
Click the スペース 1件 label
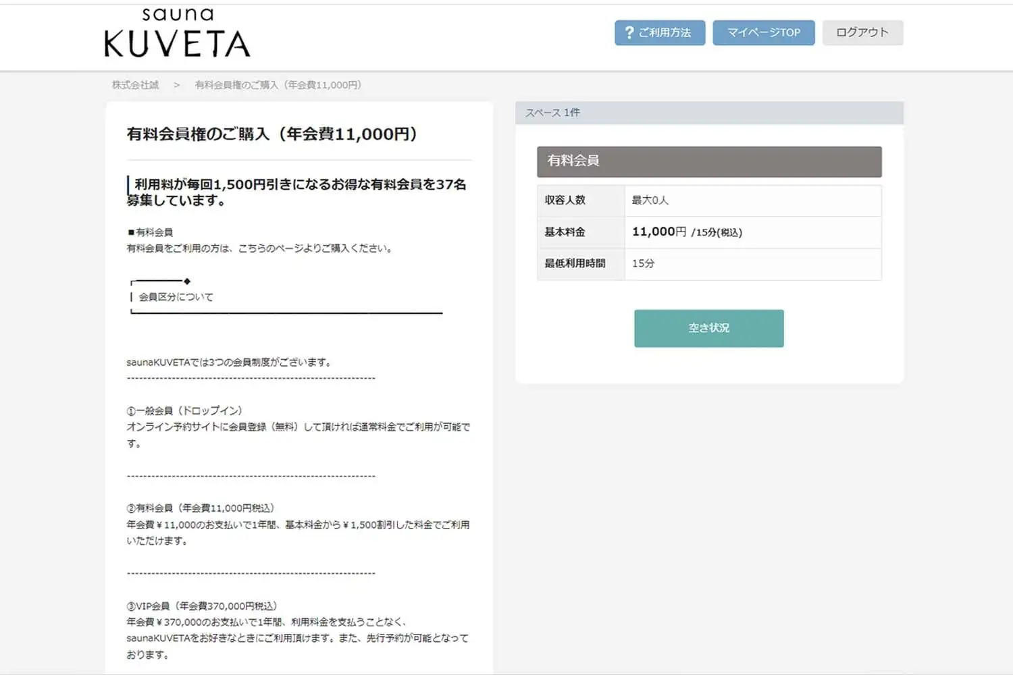tap(552, 113)
